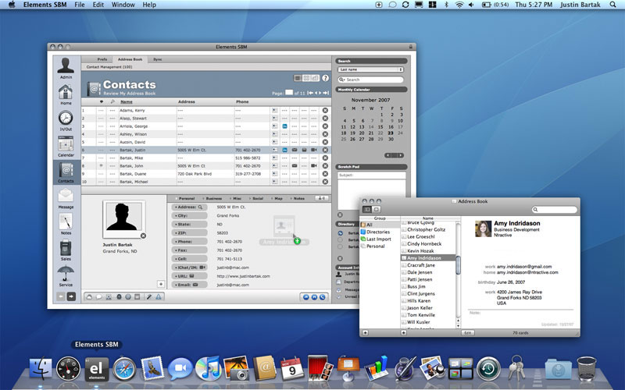This screenshot has height=390, width=625.
Task: Open the Last name search dropdown
Action: (370, 69)
